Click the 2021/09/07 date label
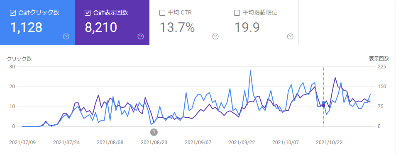Image resolution: width=396 pixels, height=155 pixels. coord(198,143)
